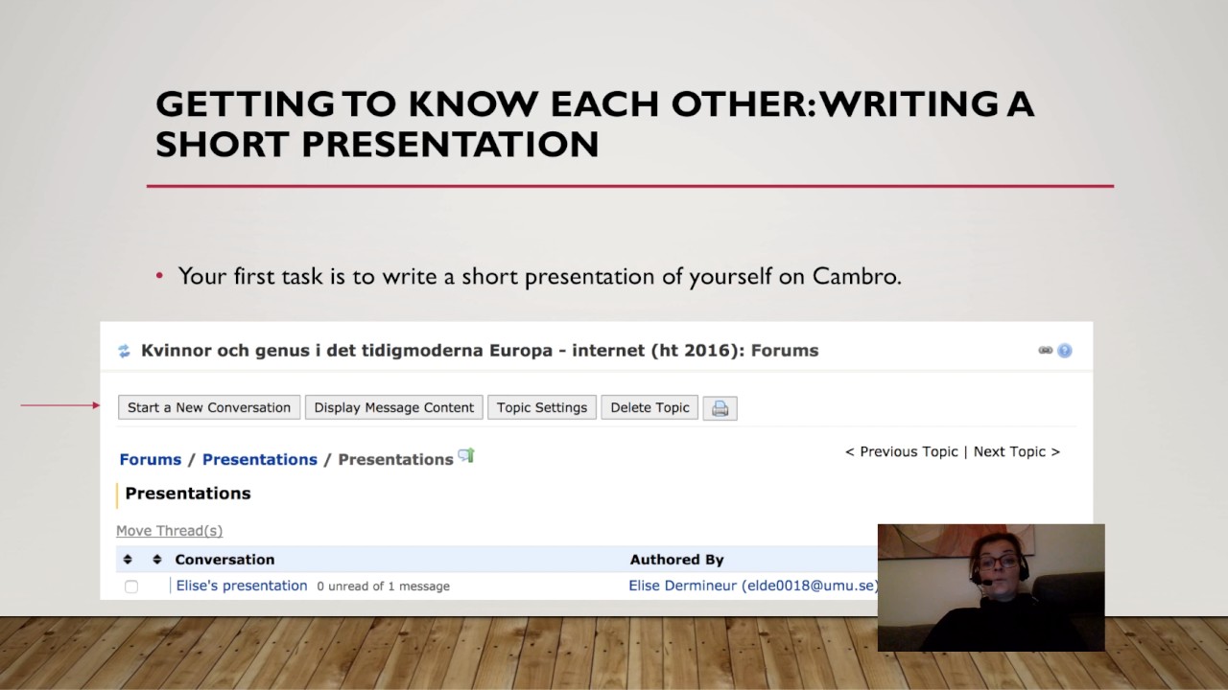Image resolution: width=1228 pixels, height=690 pixels.
Task: Click the grey Presentations breadcrumb text
Action: click(x=395, y=460)
